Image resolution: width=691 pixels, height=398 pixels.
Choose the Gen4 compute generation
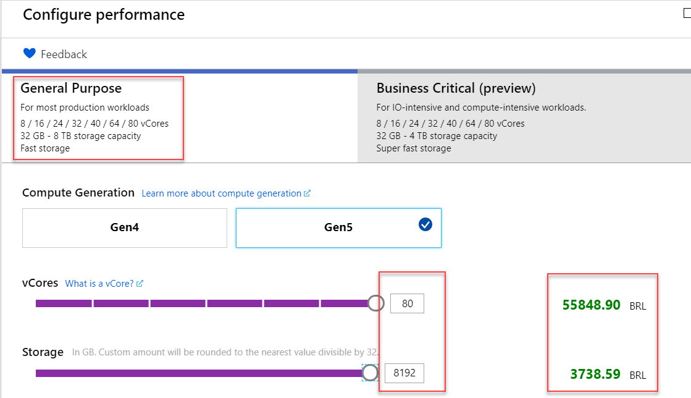(125, 227)
